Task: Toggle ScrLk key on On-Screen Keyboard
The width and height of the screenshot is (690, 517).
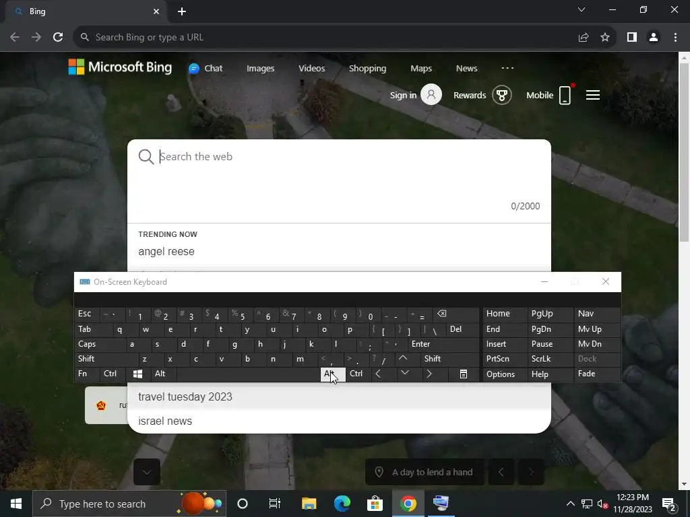Action: pos(550,359)
